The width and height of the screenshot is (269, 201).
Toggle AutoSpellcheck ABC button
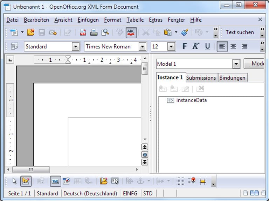click(131, 32)
